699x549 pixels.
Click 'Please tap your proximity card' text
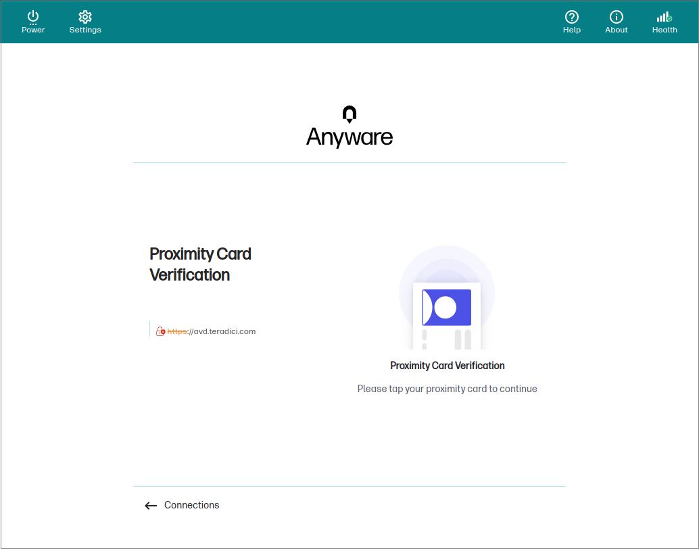(x=447, y=389)
